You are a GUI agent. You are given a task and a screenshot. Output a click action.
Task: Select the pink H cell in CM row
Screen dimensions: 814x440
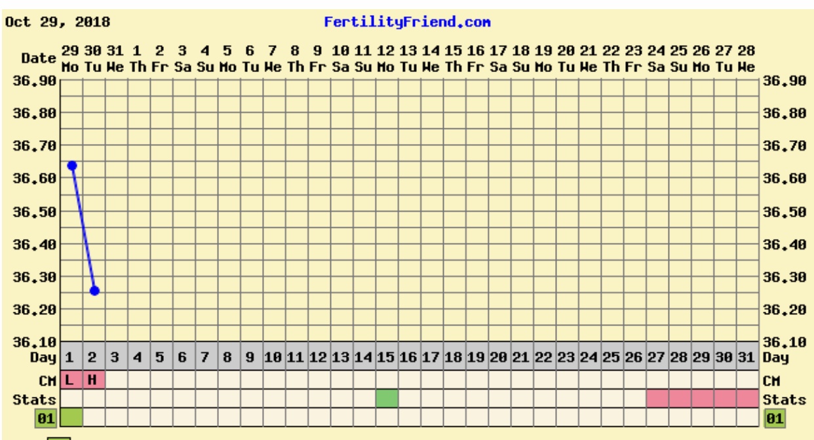click(x=94, y=379)
